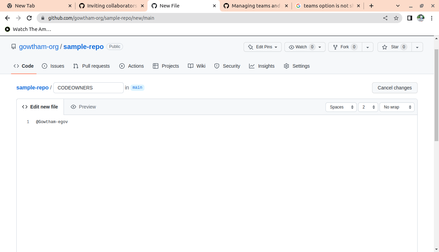This screenshot has width=439, height=252.
Task: Open the No wrap mode dropdown
Action: [x=397, y=107]
